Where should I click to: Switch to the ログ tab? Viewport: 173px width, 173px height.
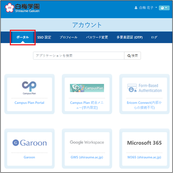(154, 37)
